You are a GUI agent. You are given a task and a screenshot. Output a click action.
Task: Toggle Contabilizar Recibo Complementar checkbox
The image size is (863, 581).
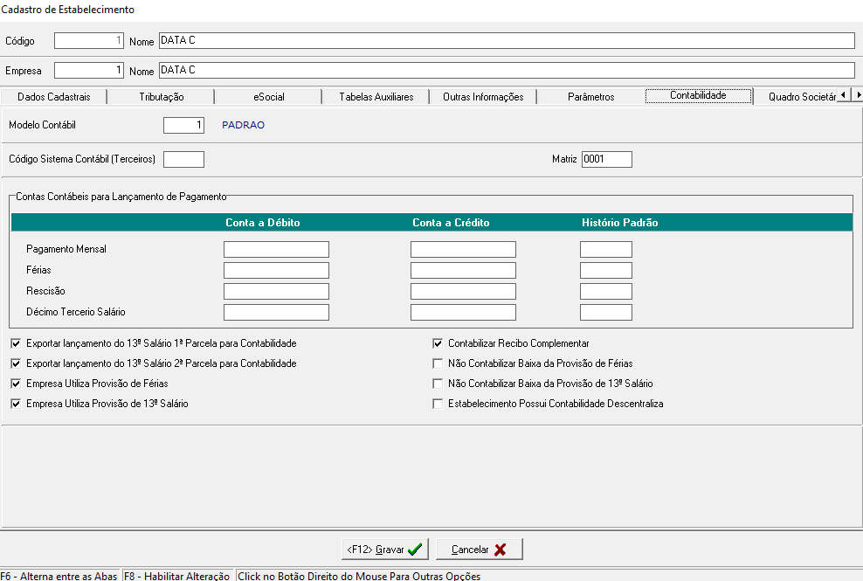click(x=438, y=343)
